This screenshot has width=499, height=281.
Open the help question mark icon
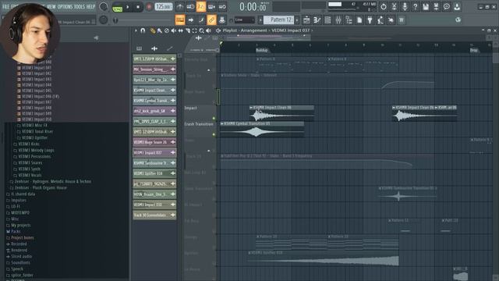coord(415,7)
